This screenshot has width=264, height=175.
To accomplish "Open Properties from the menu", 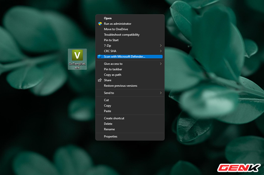I will coord(130,137).
